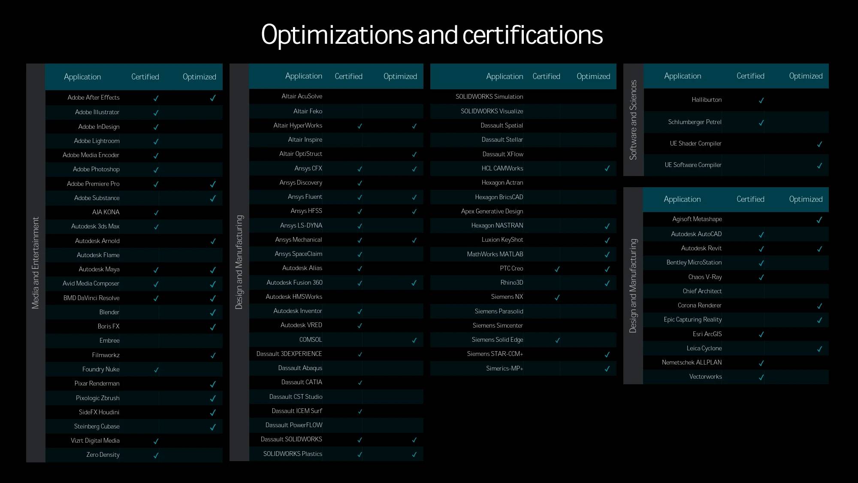This screenshot has height=483, width=858.
Task: Click Application header in Media and Entertainment table
Action: pos(82,77)
